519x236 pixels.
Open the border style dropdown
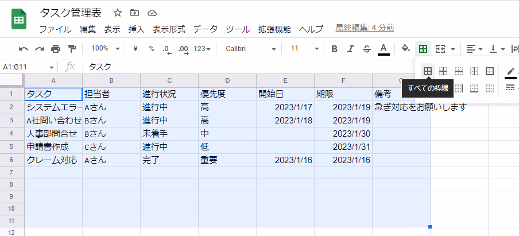(512, 88)
